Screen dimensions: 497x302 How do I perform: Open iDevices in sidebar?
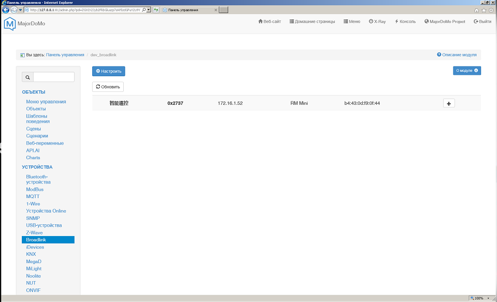tap(35, 247)
